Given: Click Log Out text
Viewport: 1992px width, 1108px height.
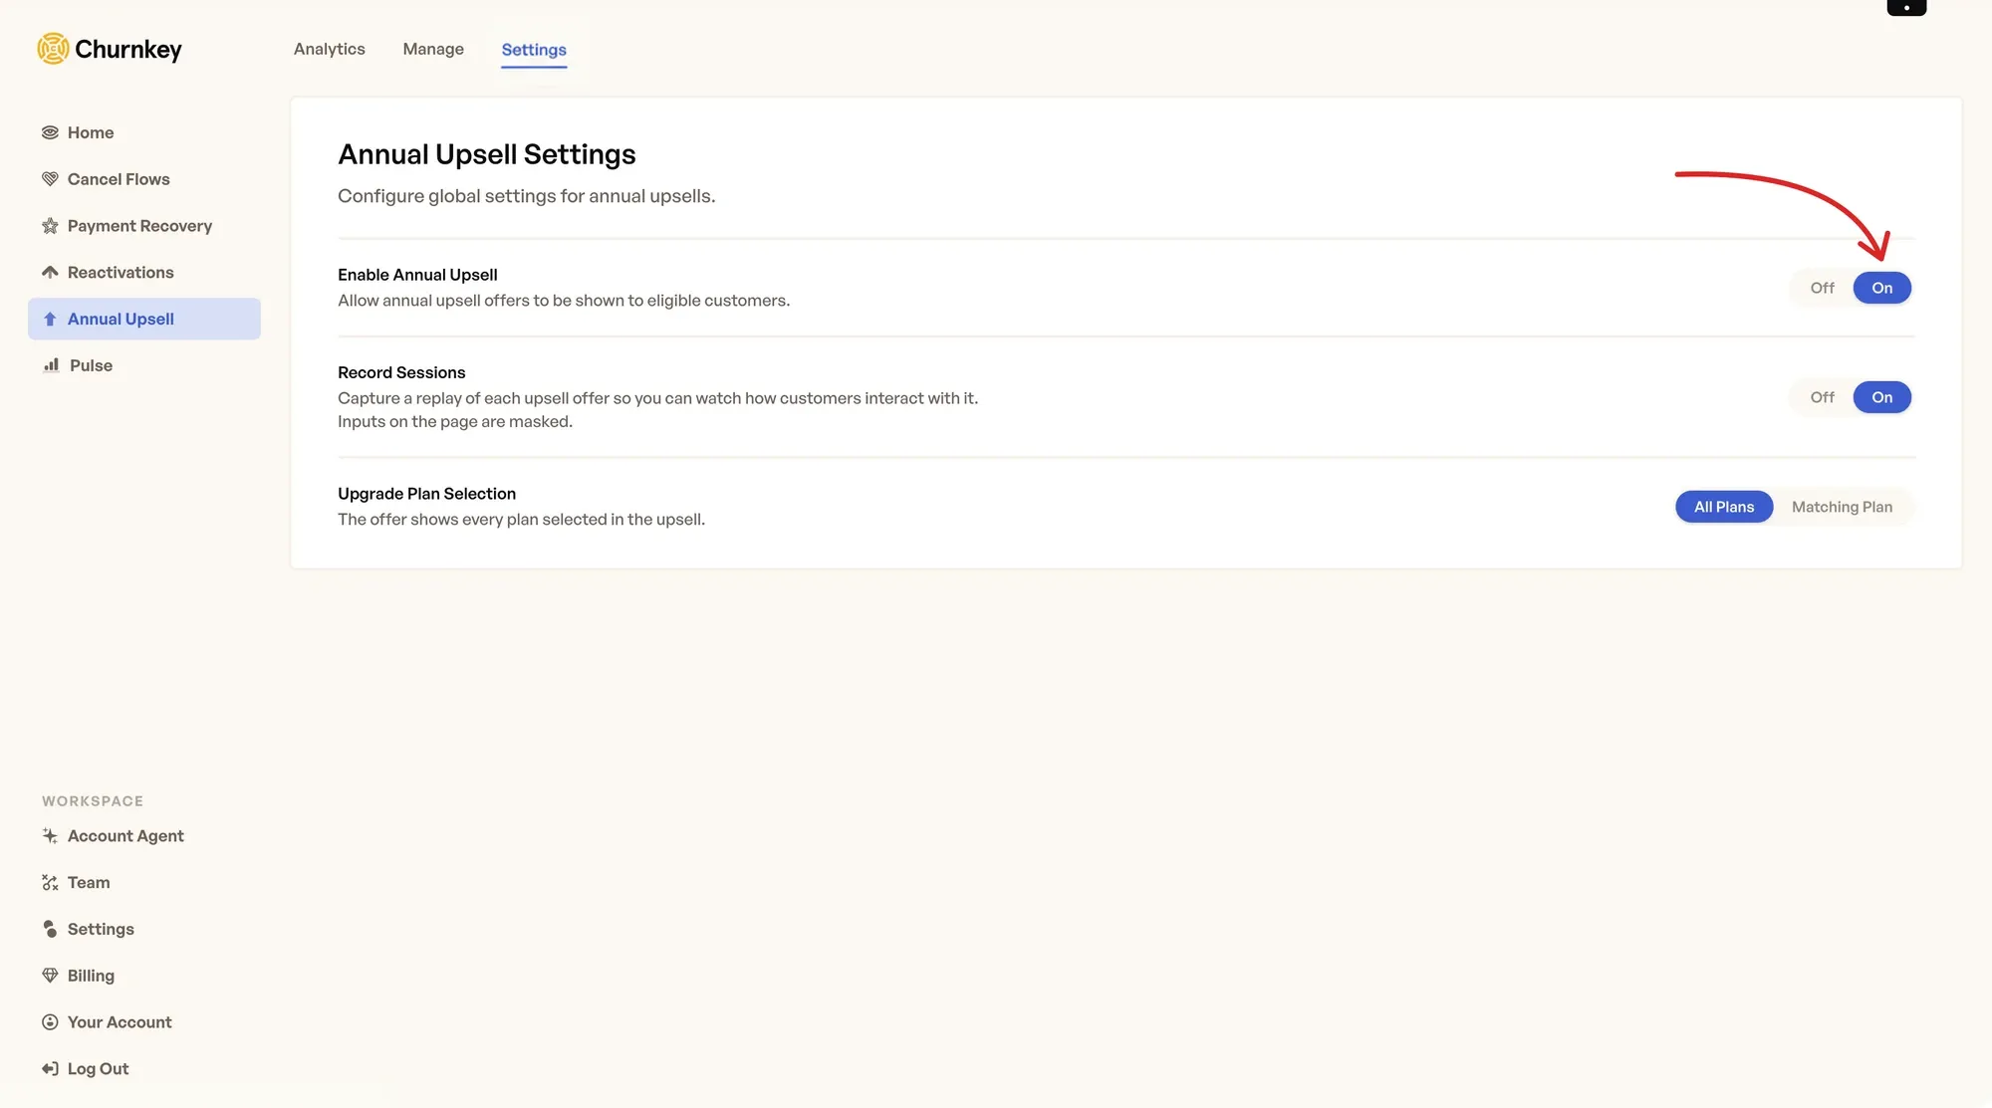Looking at the screenshot, I should 98,1068.
